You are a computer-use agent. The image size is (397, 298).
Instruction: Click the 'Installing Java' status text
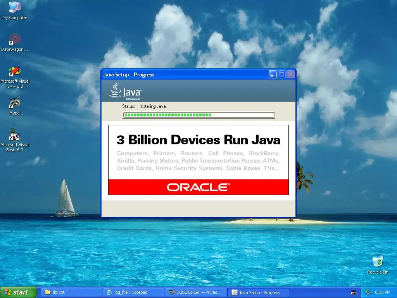point(152,106)
